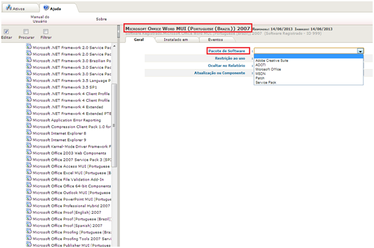Click icon beside Office Access MUI

coord(29,166)
